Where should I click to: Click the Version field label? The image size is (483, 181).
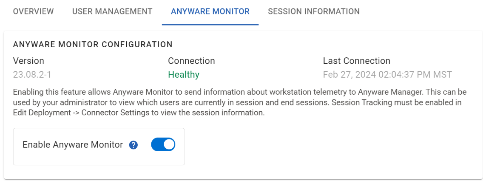[28, 61]
